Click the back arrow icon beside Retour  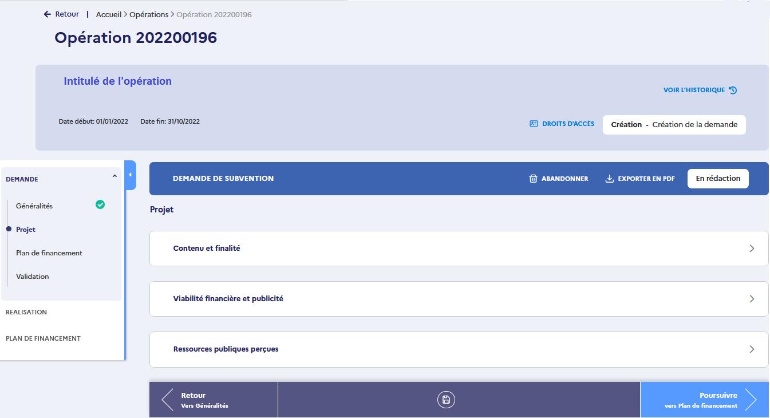coord(48,14)
